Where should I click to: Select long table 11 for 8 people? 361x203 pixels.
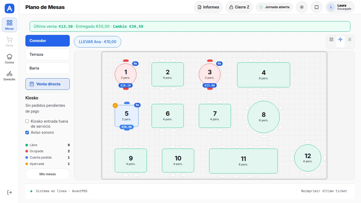point(243,161)
